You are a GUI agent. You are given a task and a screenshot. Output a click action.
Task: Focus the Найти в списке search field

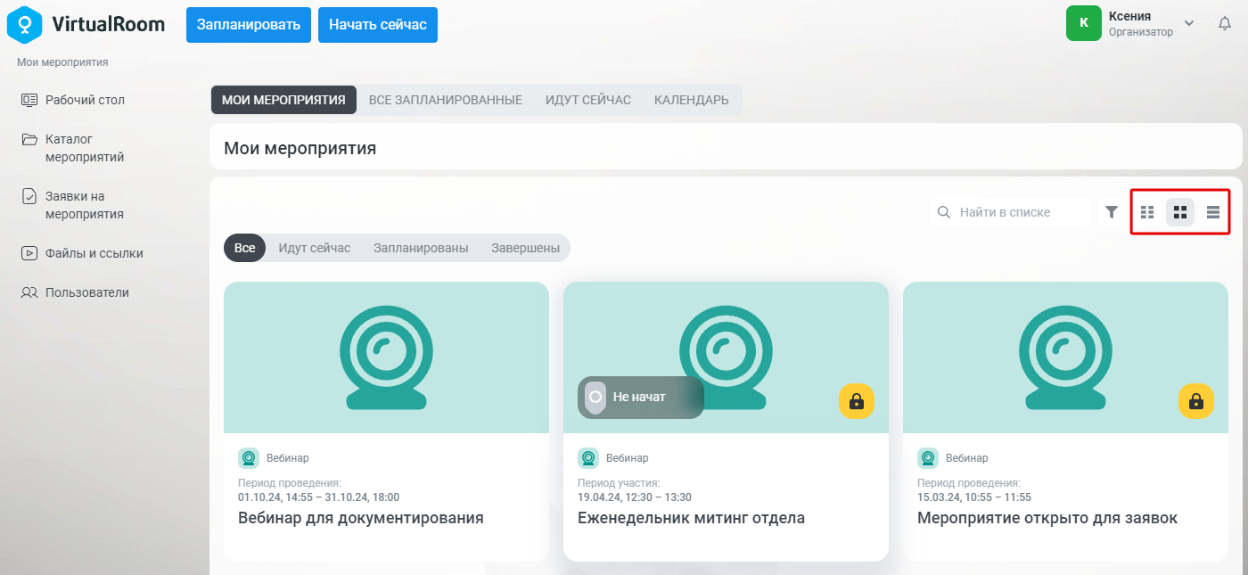1010,212
